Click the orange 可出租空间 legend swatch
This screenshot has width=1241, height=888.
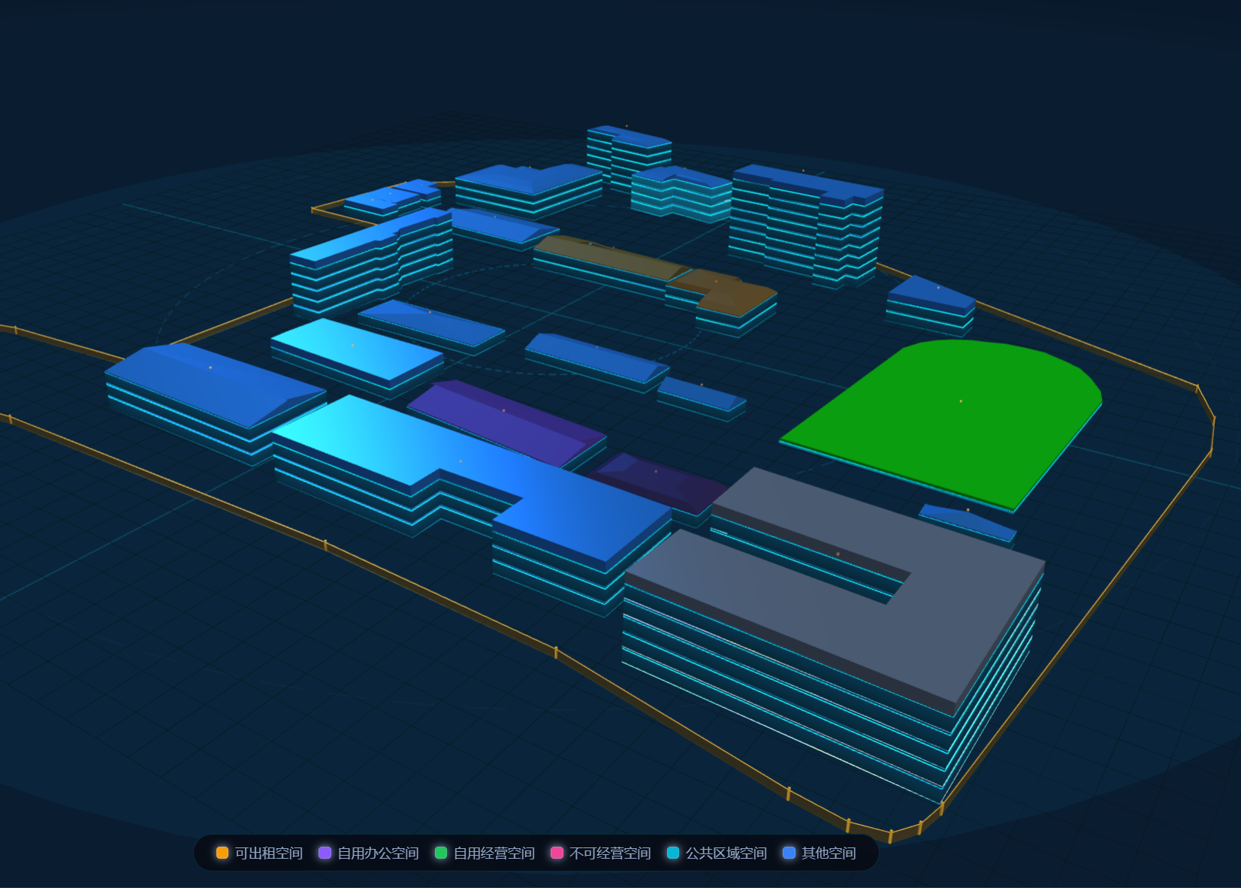coord(222,853)
